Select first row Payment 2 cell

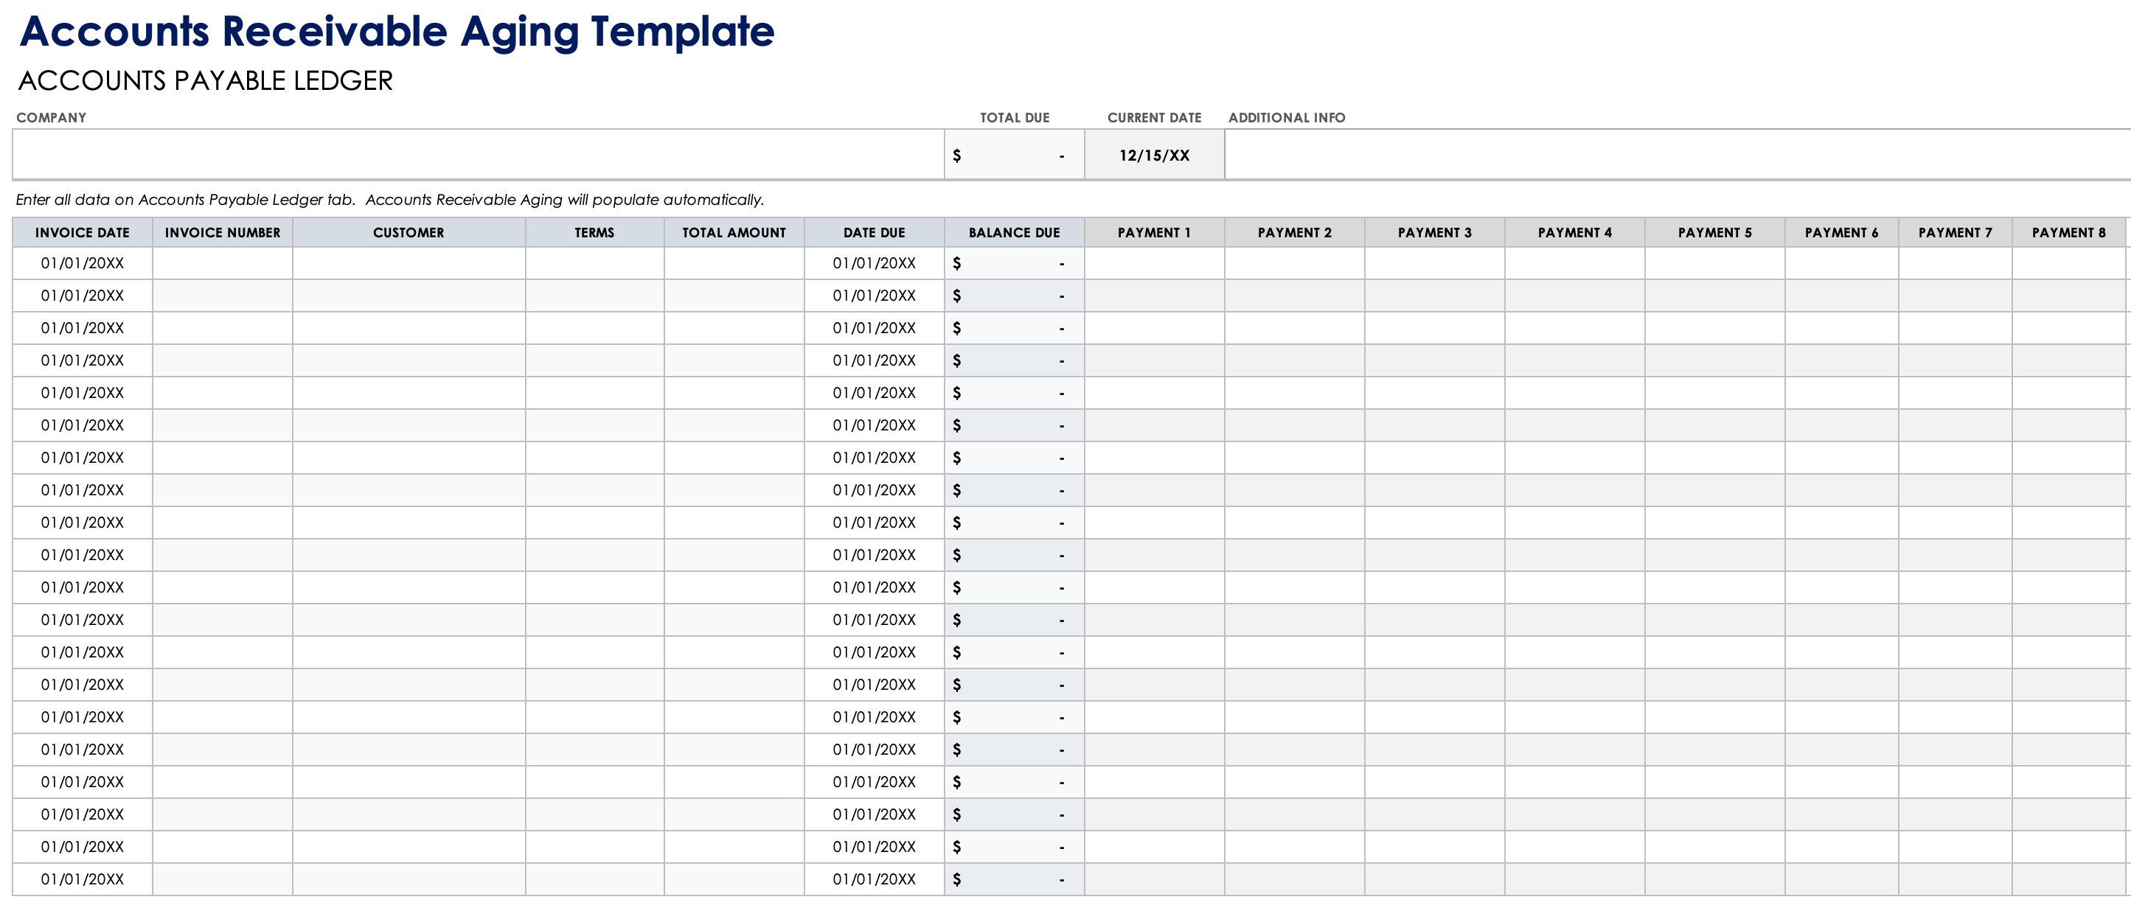coord(1295,263)
